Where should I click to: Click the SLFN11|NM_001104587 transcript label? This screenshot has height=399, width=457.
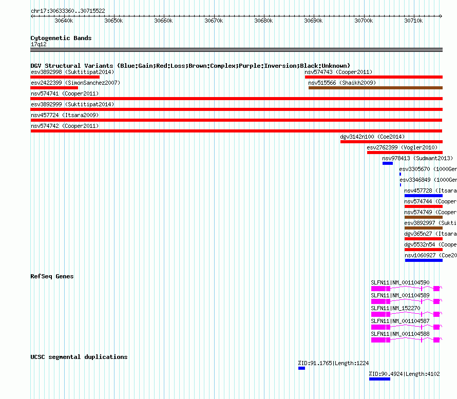400,321
